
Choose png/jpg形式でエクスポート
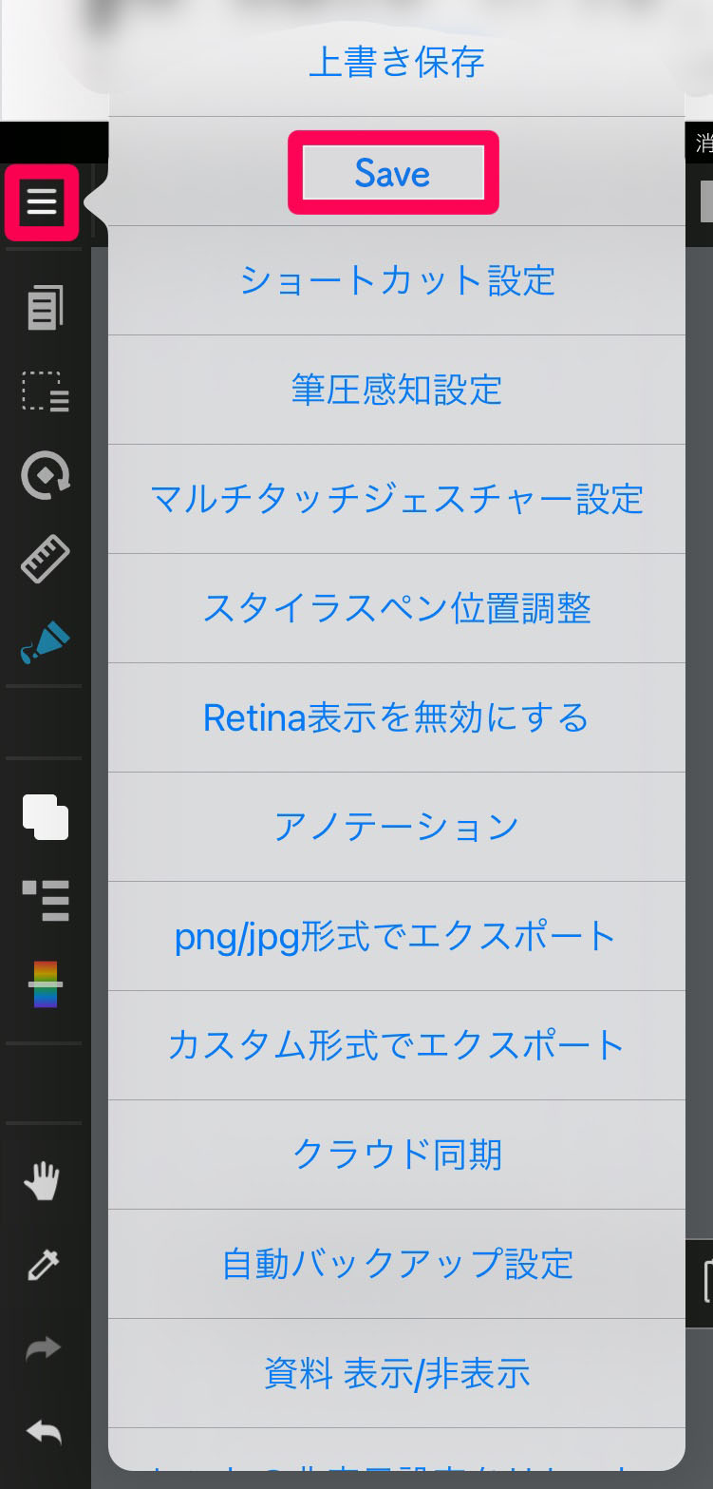coord(397,937)
